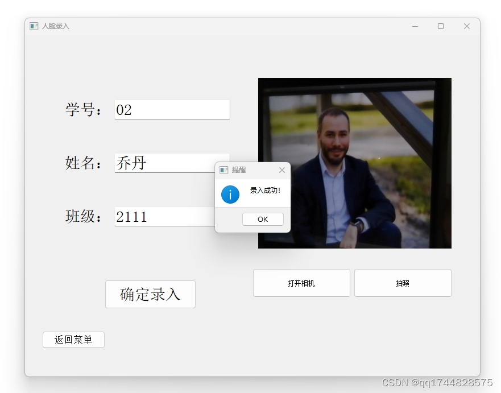Click the 返回菜单 button

click(73, 340)
